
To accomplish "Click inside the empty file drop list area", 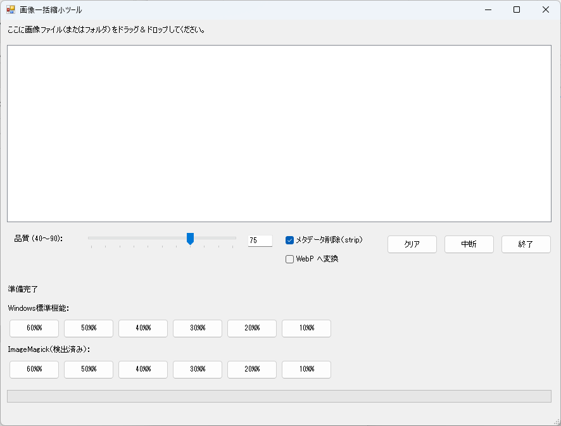I will pos(279,133).
